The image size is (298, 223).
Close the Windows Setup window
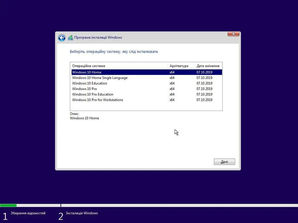(x=233, y=34)
